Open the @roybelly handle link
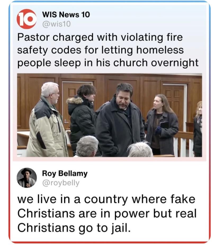This screenshot has width=219, height=245. pyautogui.click(x=61, y=183)
